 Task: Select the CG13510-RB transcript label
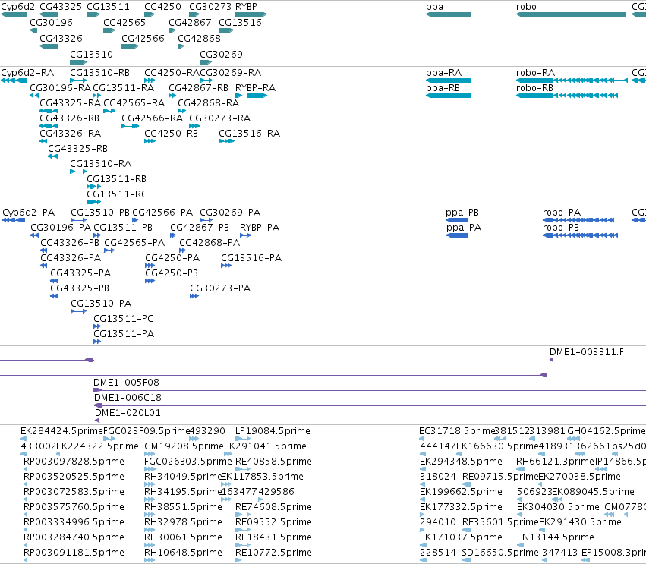99,73
